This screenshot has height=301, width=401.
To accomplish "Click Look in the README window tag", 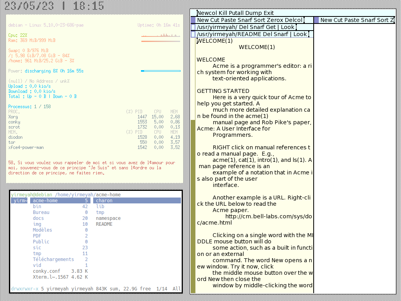I will [x=300, y=34].
